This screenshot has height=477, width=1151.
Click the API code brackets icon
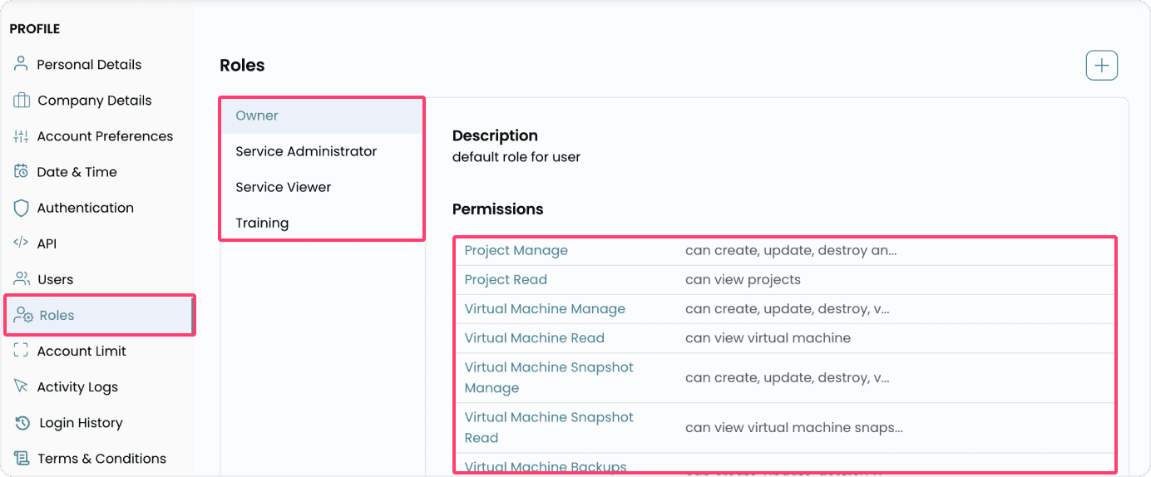22,243
